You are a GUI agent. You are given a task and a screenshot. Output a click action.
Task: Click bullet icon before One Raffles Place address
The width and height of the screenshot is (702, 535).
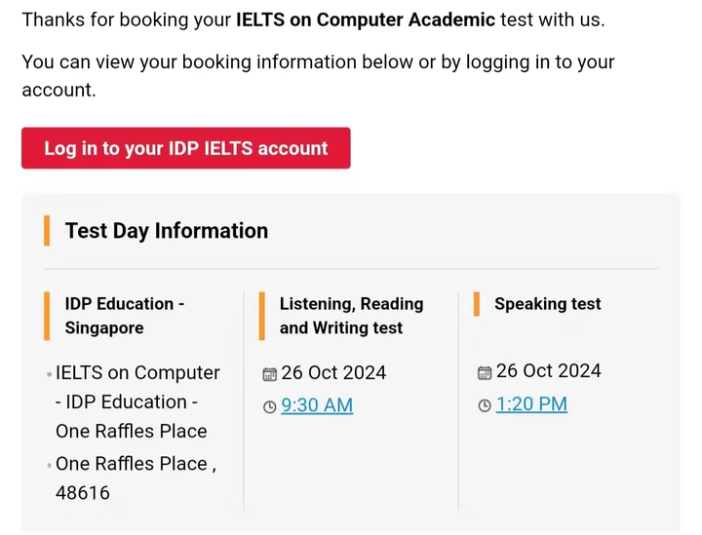coord(49,466)
